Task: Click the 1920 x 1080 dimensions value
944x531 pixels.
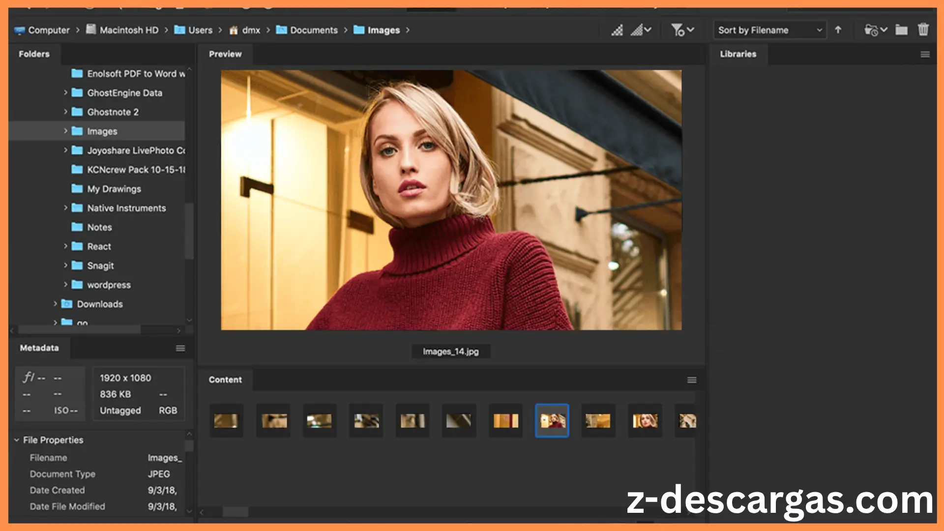Action: click(125, 378)
